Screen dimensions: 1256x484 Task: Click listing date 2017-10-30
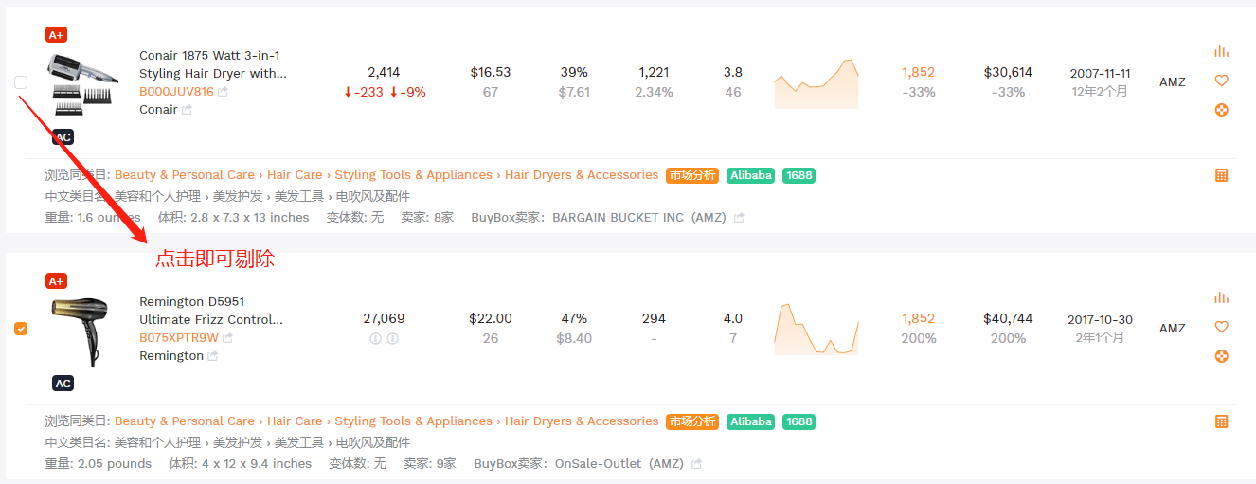1100,319
